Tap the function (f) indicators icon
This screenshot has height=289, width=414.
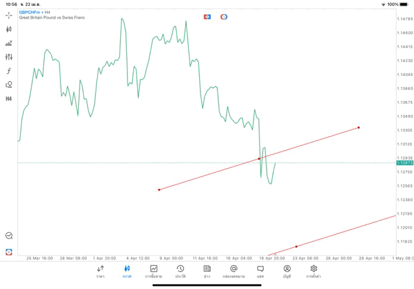coord(9,71)
